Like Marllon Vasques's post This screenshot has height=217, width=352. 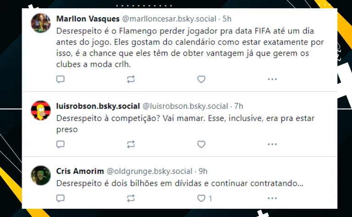pyautogui.click(x=201, y=79)
